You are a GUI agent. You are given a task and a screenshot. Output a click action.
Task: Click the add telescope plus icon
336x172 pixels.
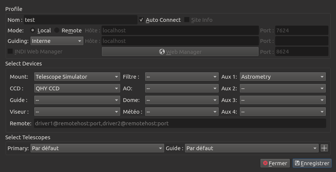point(324,148)
